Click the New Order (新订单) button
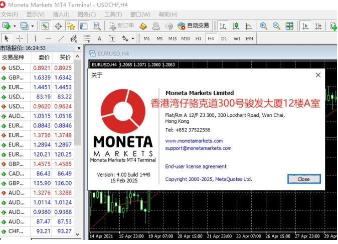The height and width of the screenshot is (244, 338). pyautogui.click(x=121, y=26)
